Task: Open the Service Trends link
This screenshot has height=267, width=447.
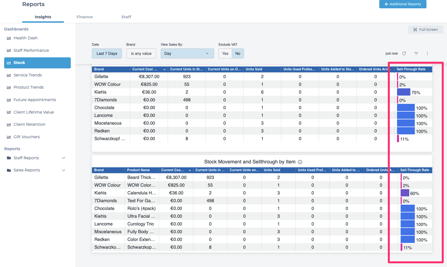Action: (x=28, y=75)
